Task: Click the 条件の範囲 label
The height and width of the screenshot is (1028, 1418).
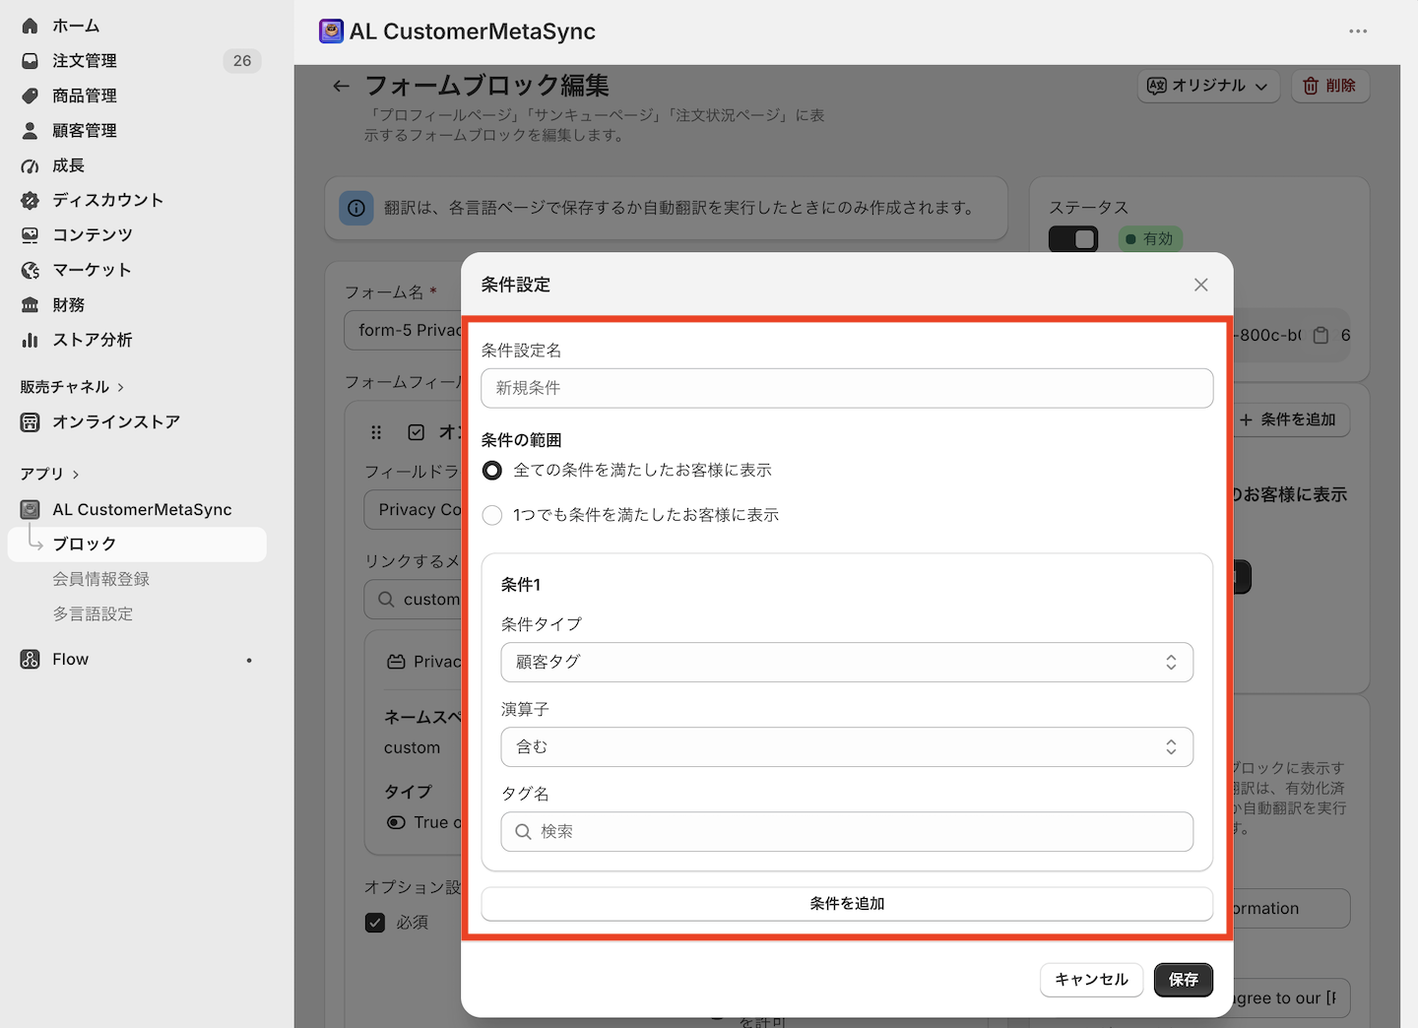Action: tap(521, 440)
